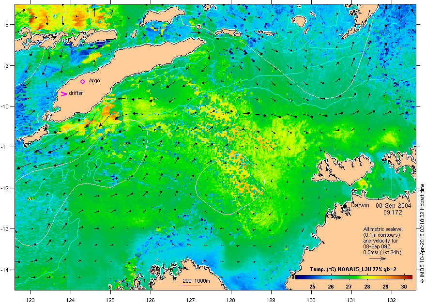Click the 'Darwin' label text
This screenshot has width=426, height=305.
pyautogui.click(x=360, y=205)
